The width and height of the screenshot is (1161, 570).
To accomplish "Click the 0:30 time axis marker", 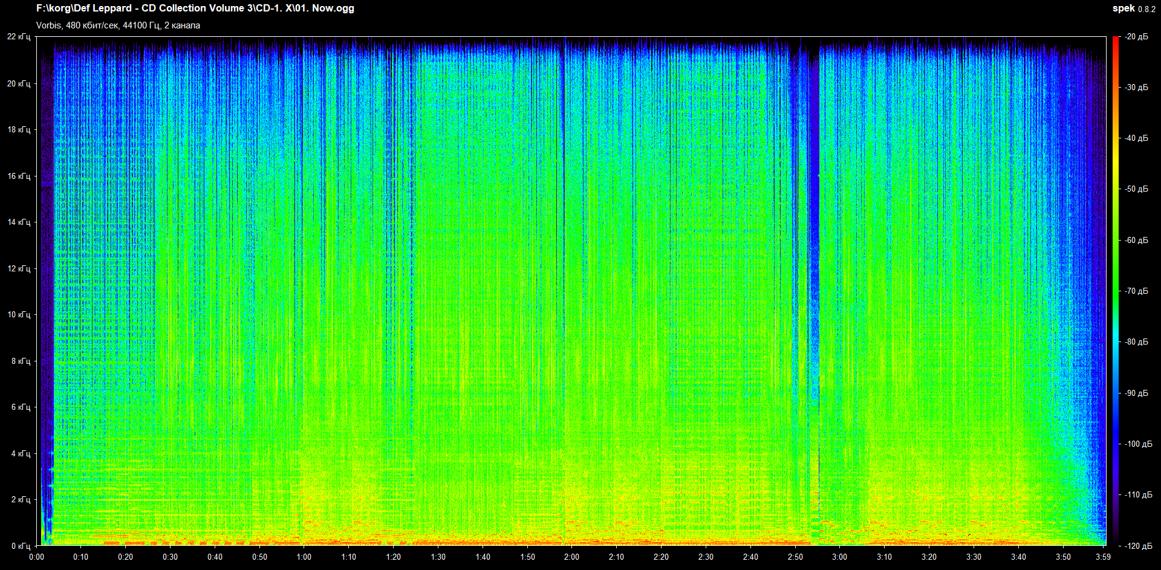I will [x=171, y=557].
